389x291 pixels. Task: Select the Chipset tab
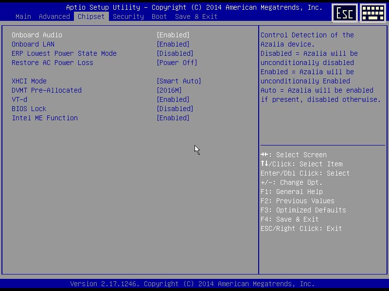point(91,16)
